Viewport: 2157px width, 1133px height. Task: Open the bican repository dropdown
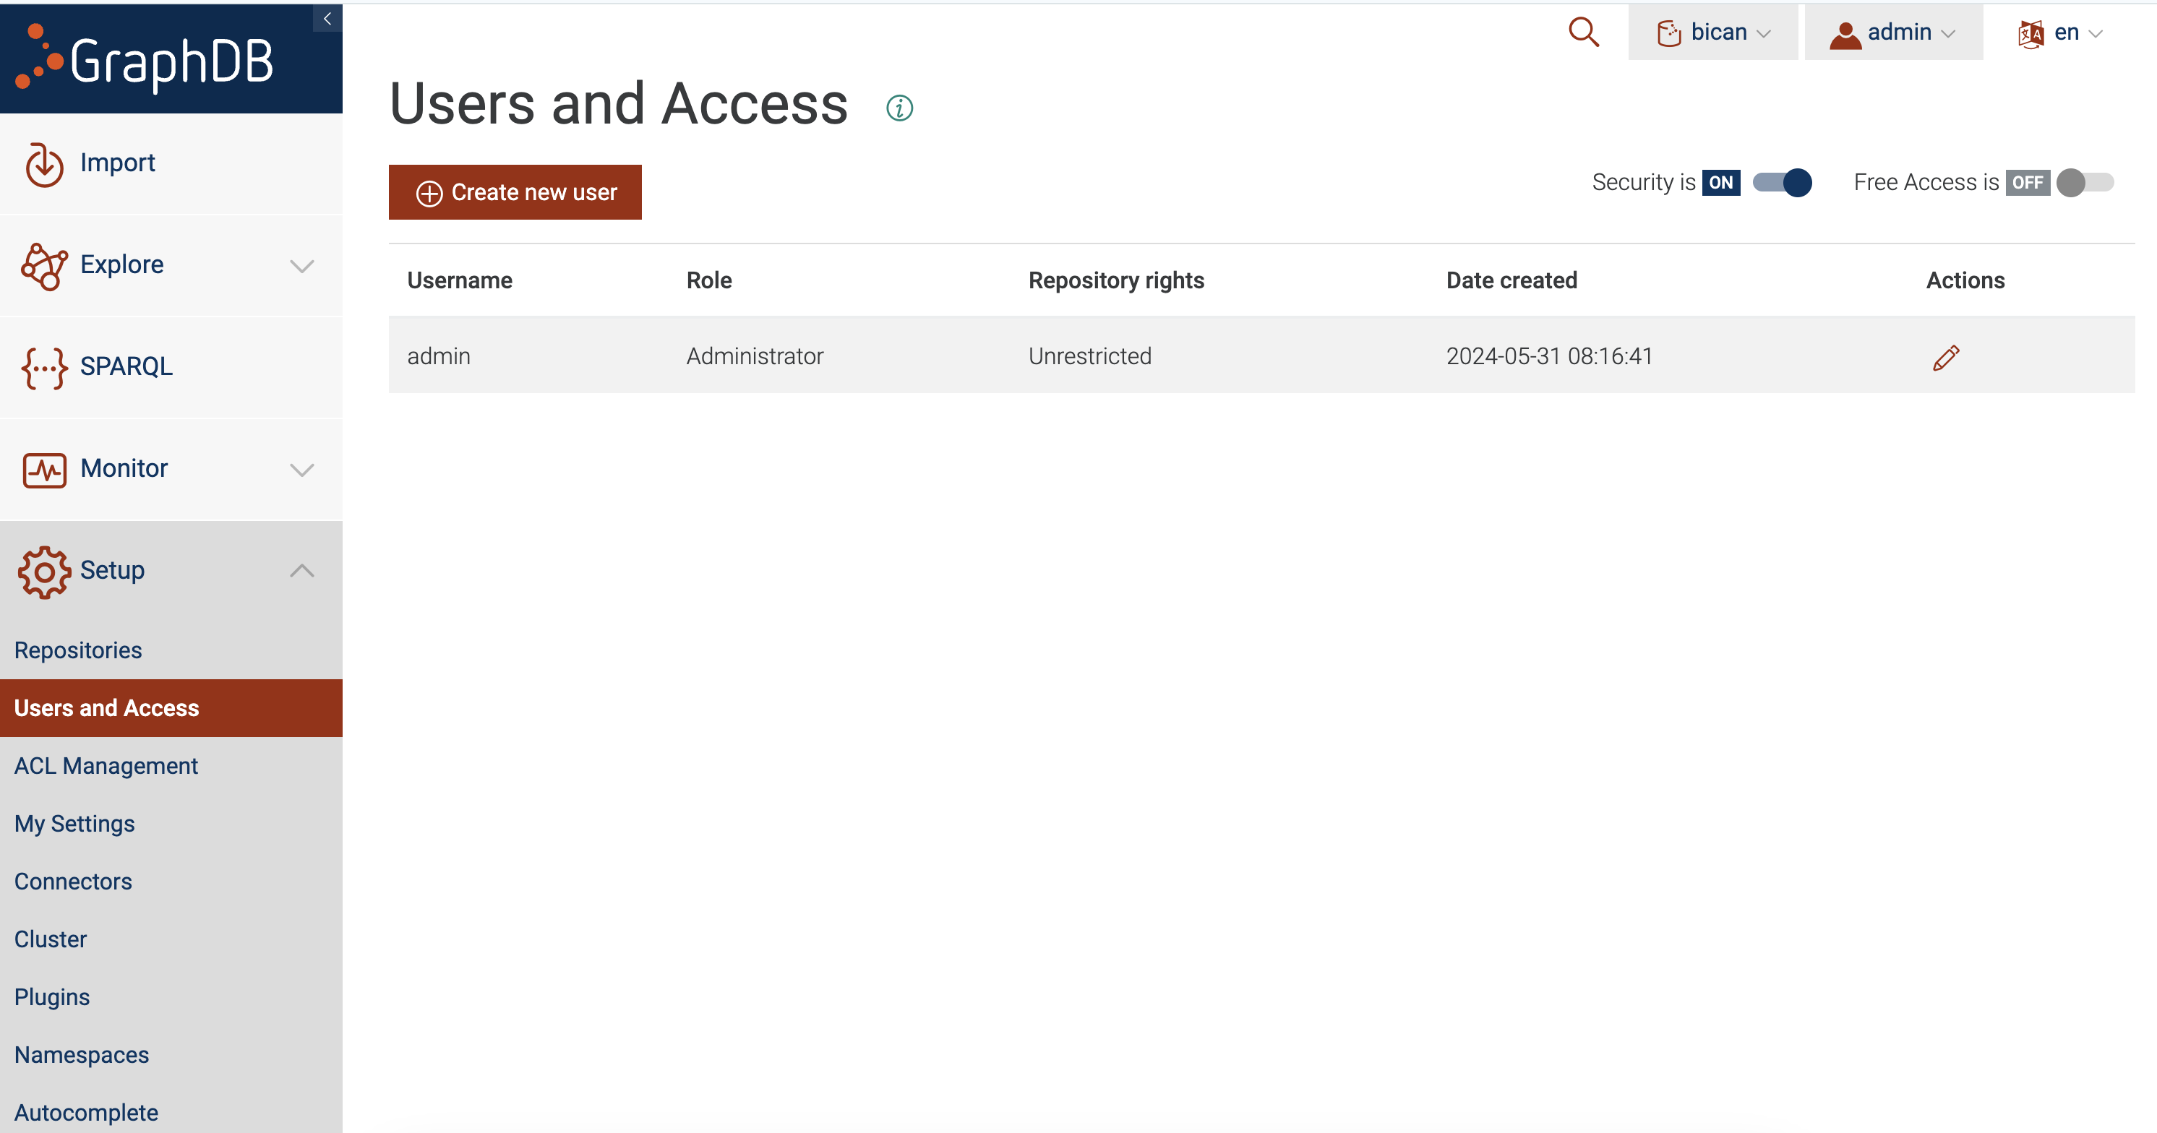click(x=1713, y=33)
